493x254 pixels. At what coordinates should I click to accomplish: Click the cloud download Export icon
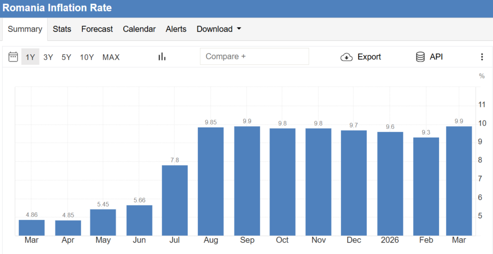[346, 57]
